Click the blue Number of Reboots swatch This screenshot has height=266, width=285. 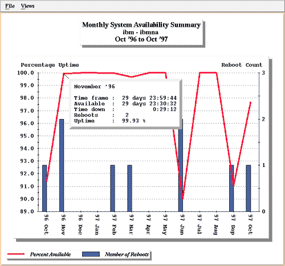tap(91, 254)
